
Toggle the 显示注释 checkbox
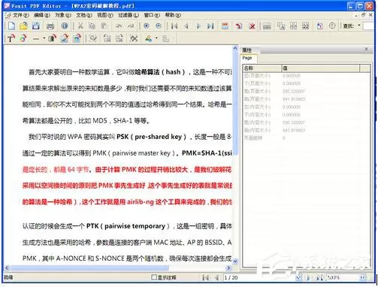(x=154, y=277)
